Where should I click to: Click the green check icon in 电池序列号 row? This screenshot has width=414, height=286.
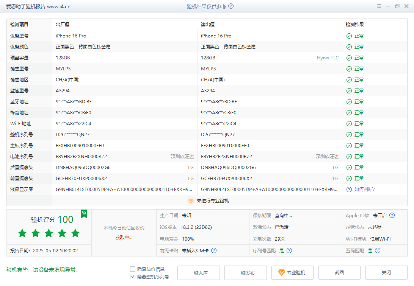(349, 157)
